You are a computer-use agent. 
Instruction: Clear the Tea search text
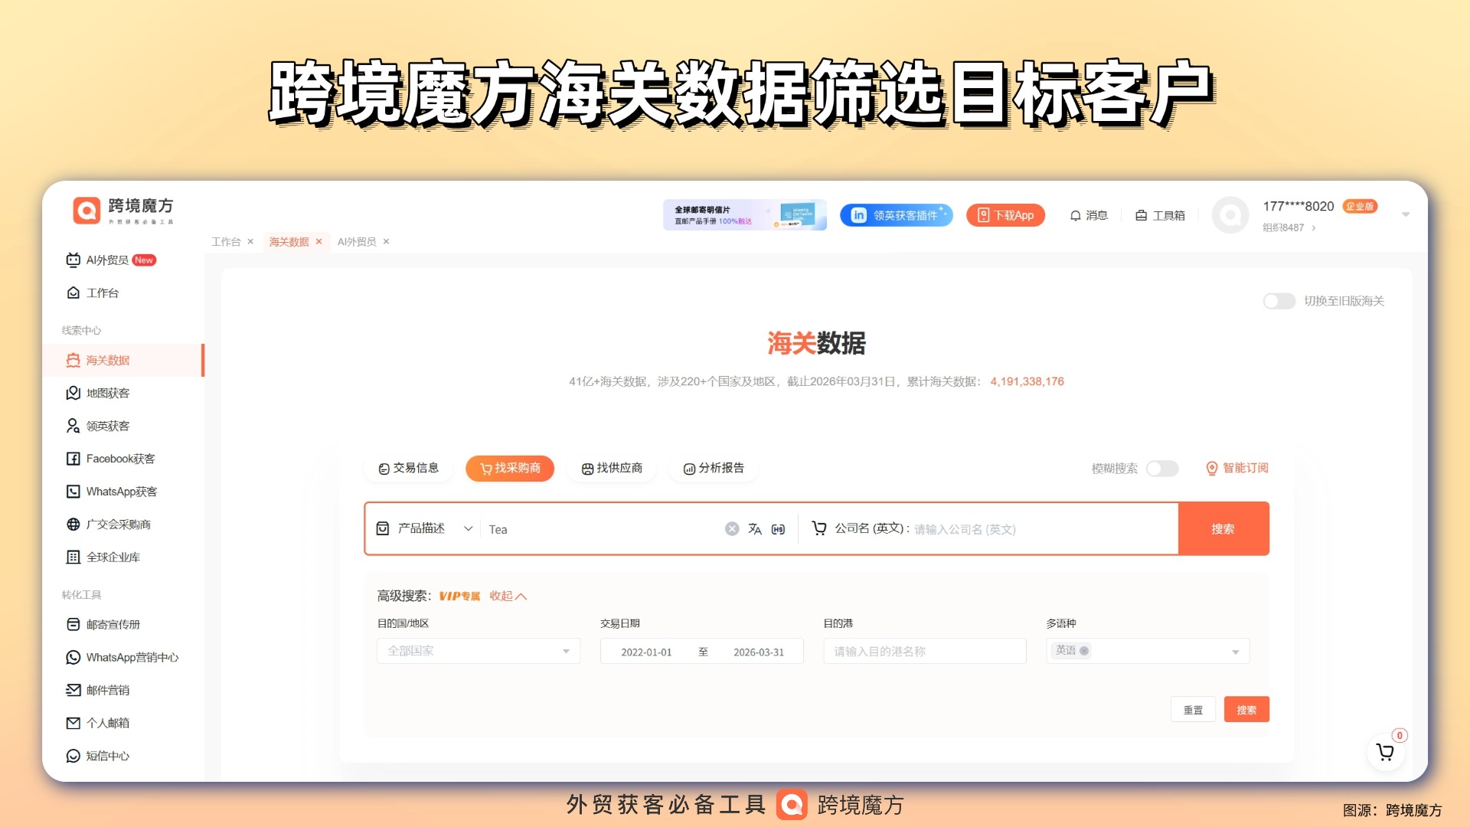732,529
